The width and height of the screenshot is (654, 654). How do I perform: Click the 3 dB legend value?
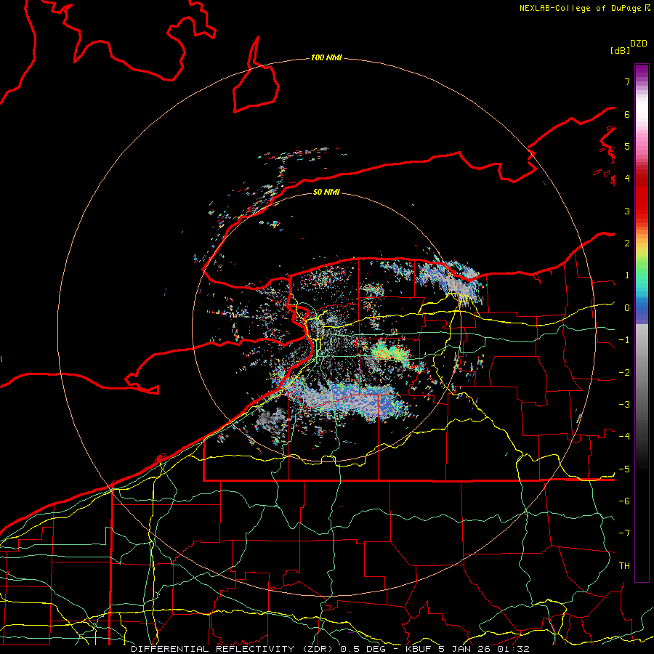[627, 211]
